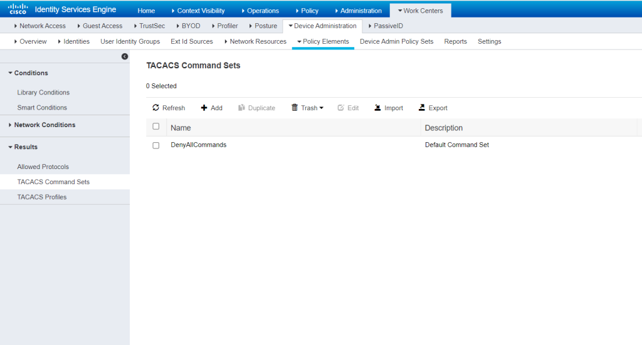
Task: Toggle the select-all checkbox in header
Action: (x=156, y=126)
